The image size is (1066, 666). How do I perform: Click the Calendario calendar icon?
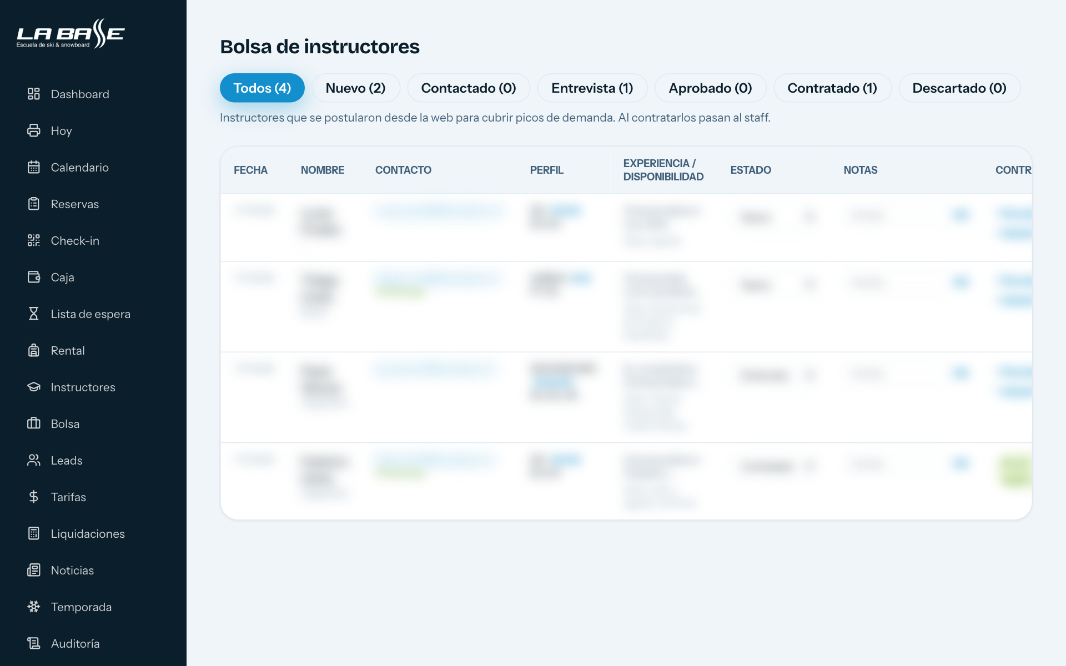[34, 167]
